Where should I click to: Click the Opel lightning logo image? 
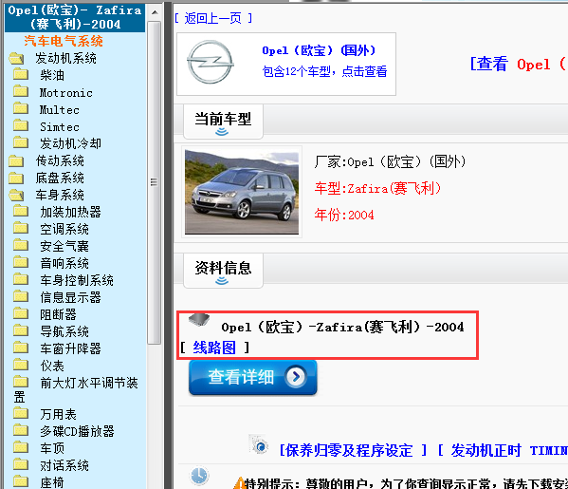211,62
